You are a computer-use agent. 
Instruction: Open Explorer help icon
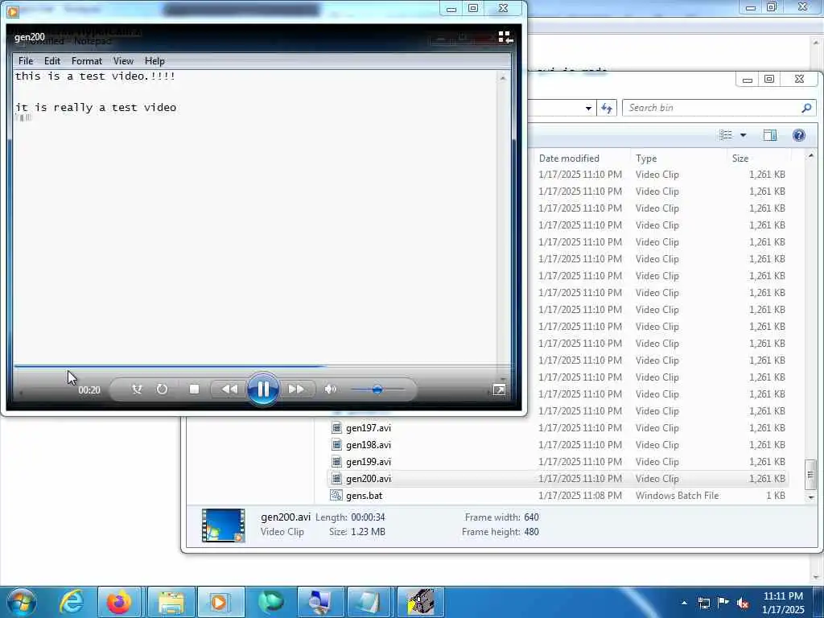click(x=799, y=135)
